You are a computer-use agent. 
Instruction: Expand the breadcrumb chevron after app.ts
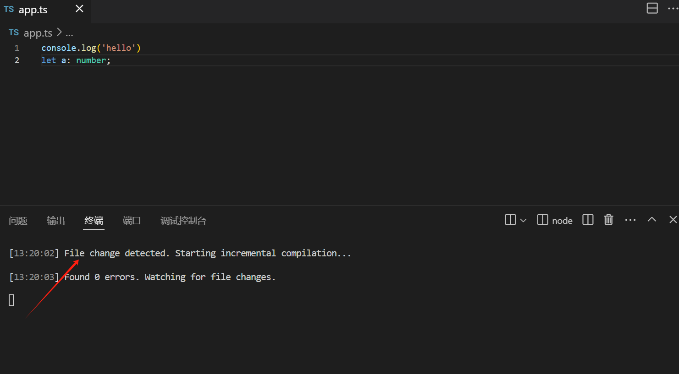click(x=59, y=33)
